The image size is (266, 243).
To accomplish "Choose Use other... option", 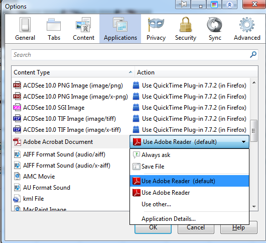I will pyautogui.click(x=190, y=204).
